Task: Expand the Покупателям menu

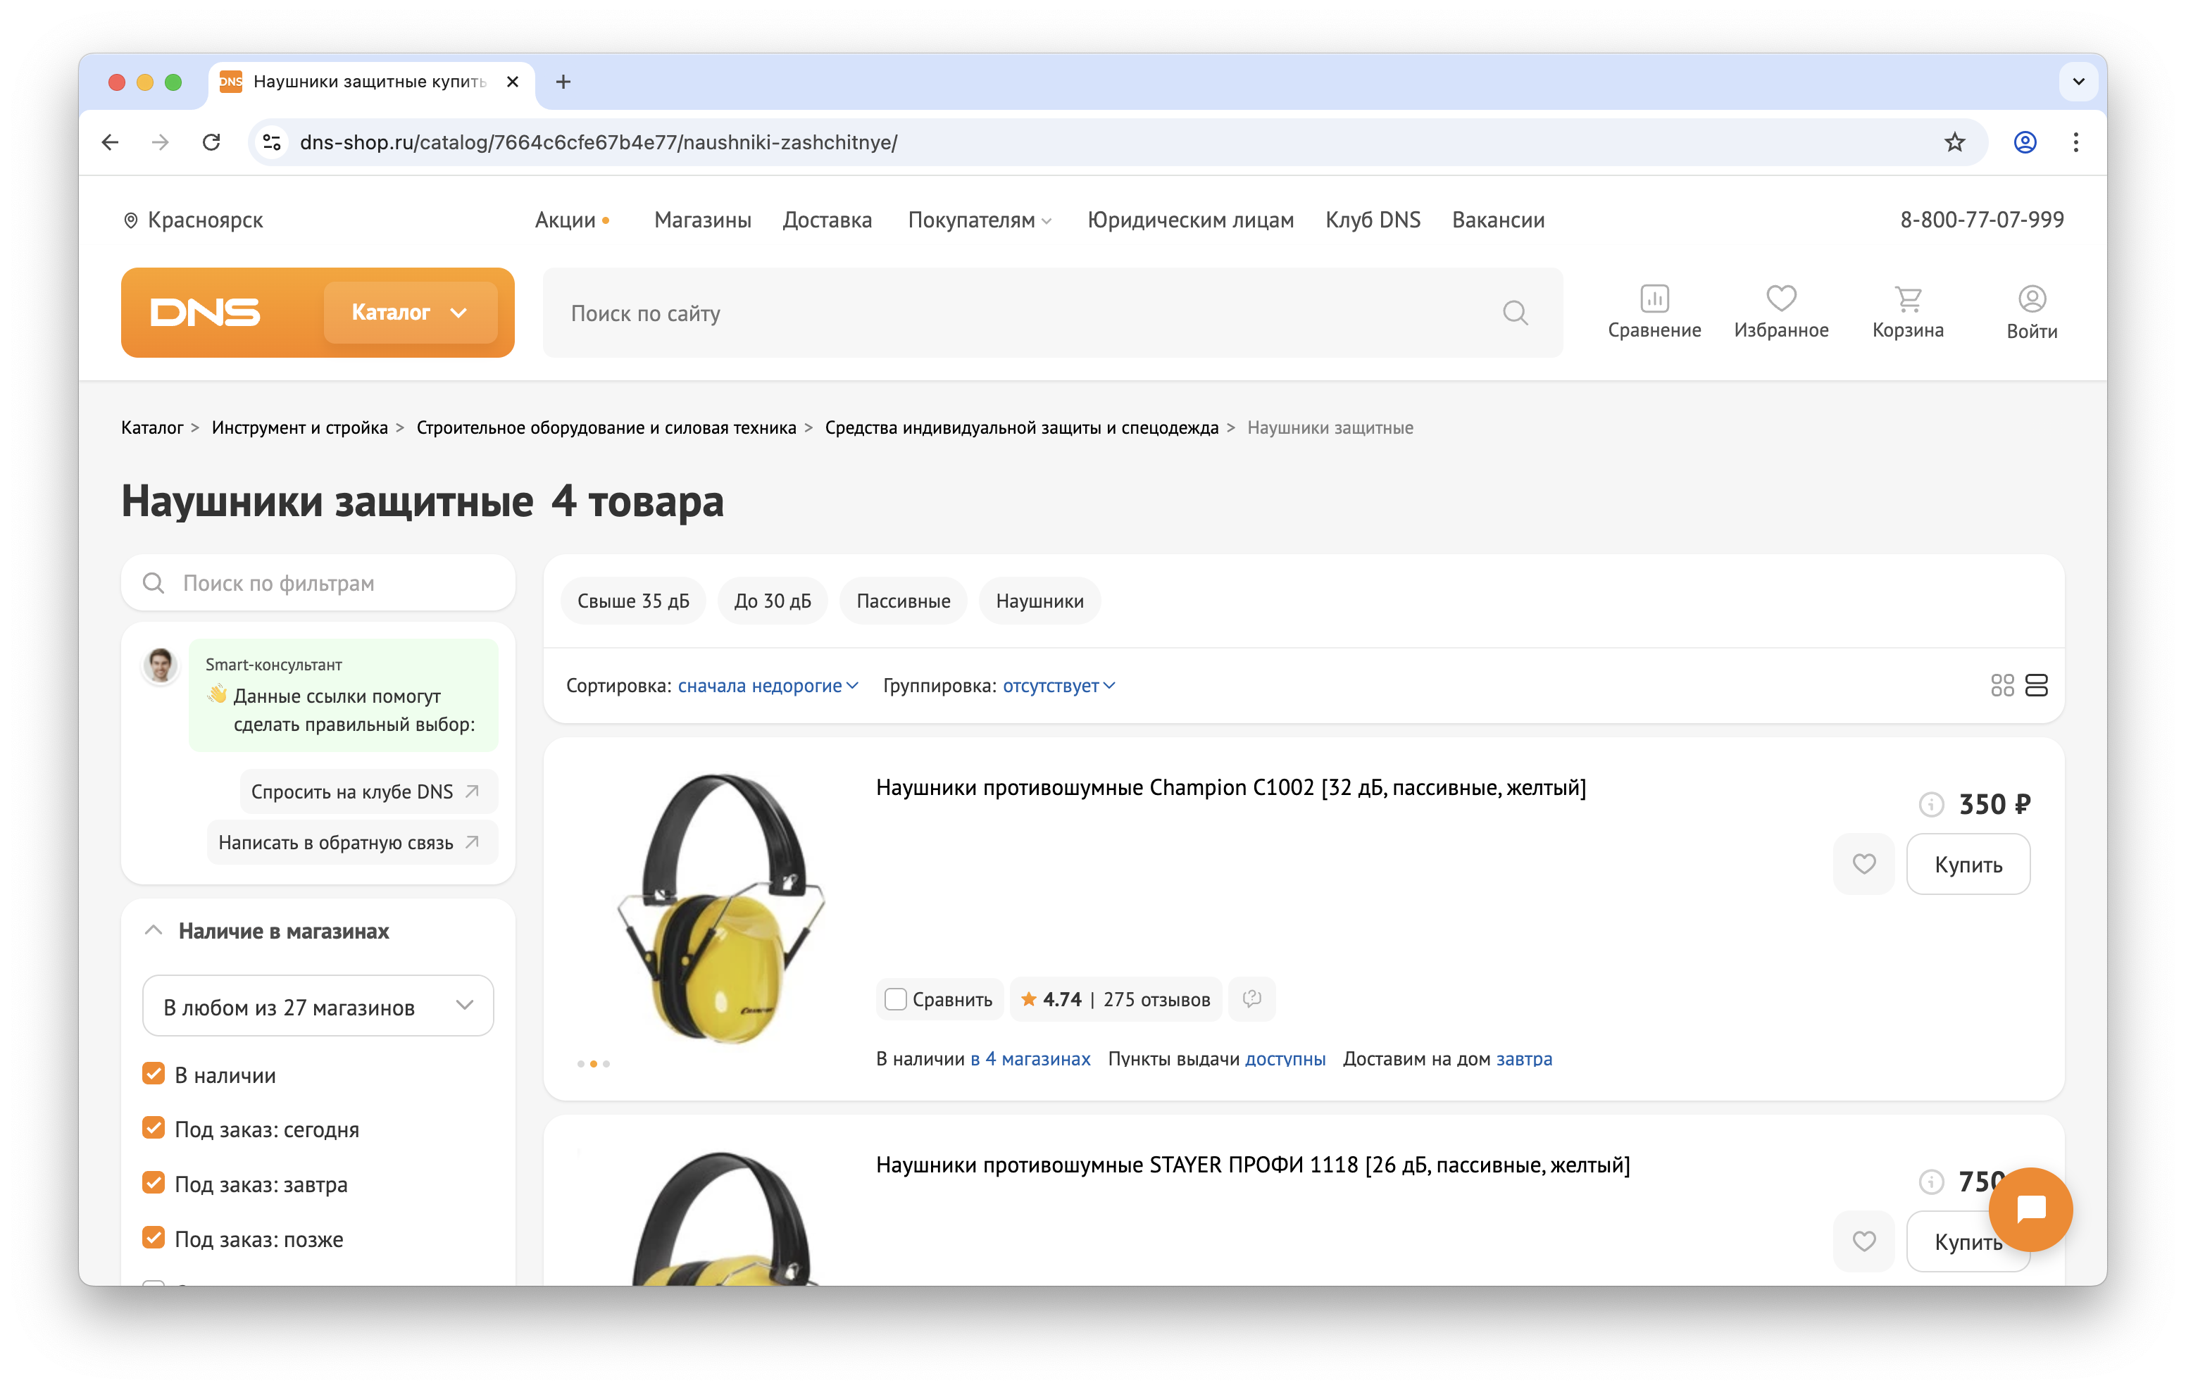Action: [979, 220]
